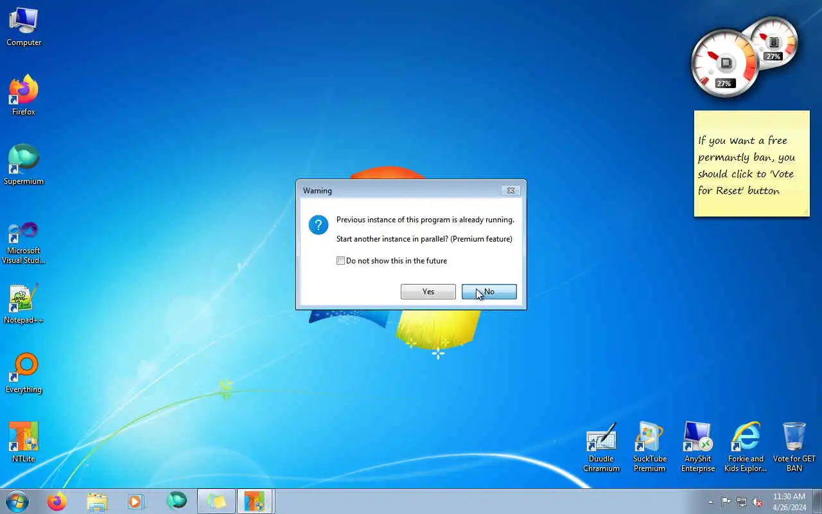
Task: Open the Windows Start menu orb
Action: pyautogui.click(x=17, y=501)
